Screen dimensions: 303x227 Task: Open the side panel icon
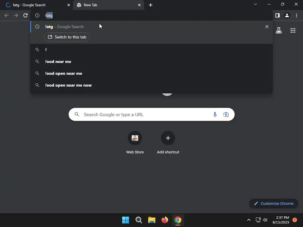click(x=278, y=15)
